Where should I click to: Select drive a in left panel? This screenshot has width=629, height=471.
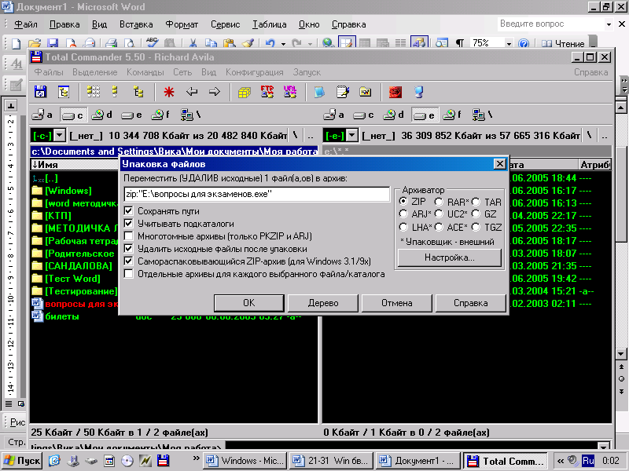click(42, 115)
